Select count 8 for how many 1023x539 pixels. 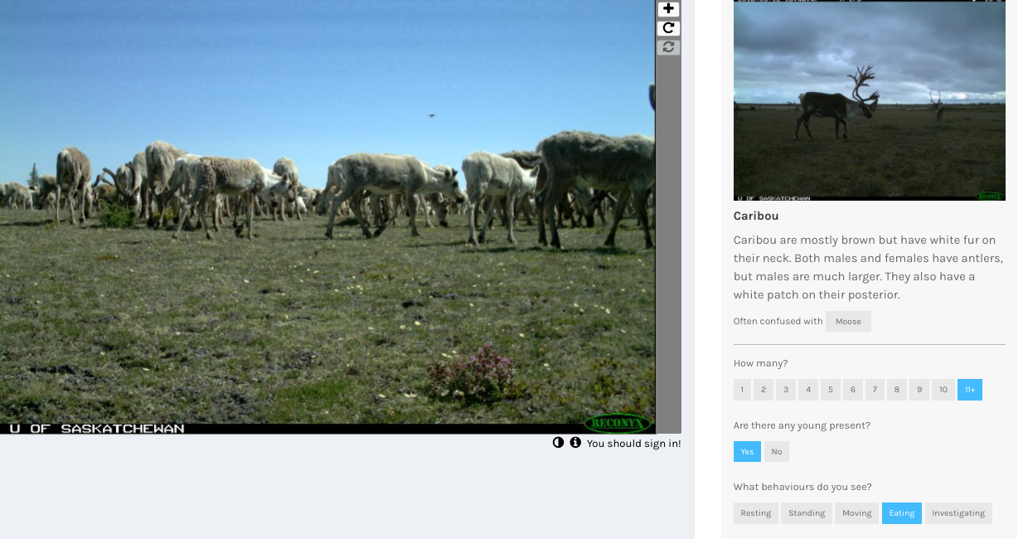897,390
